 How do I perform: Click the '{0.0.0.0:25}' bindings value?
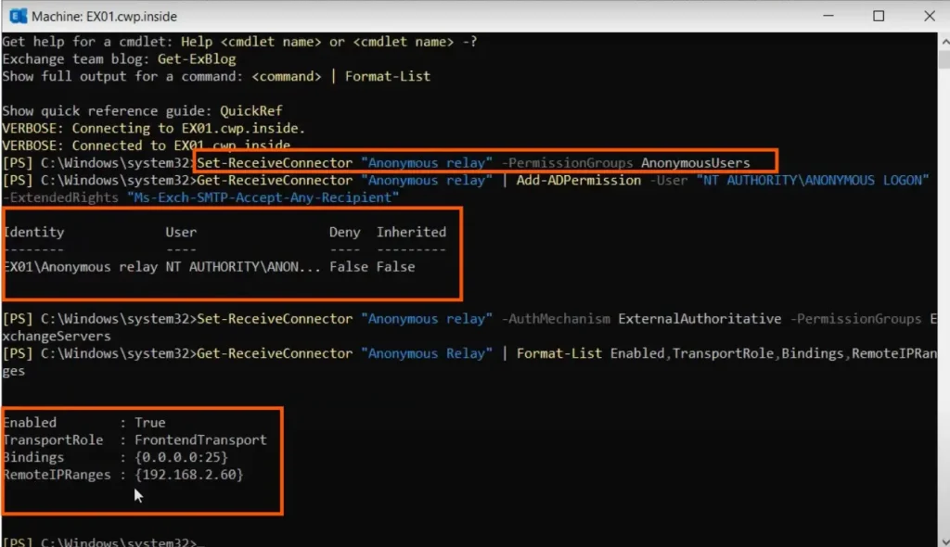tap(181, 457)
